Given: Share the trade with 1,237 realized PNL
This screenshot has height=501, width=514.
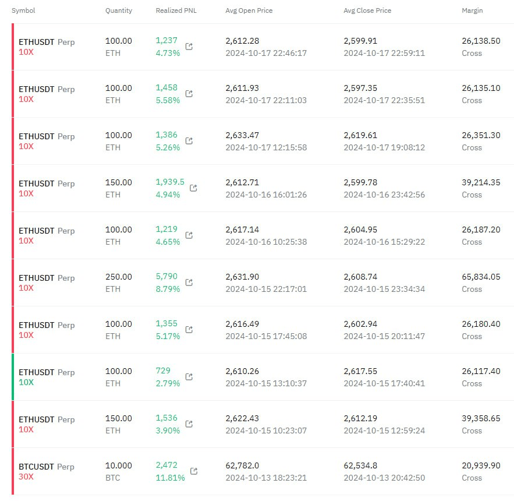Looking at the screenshot, I should (189, 47).
